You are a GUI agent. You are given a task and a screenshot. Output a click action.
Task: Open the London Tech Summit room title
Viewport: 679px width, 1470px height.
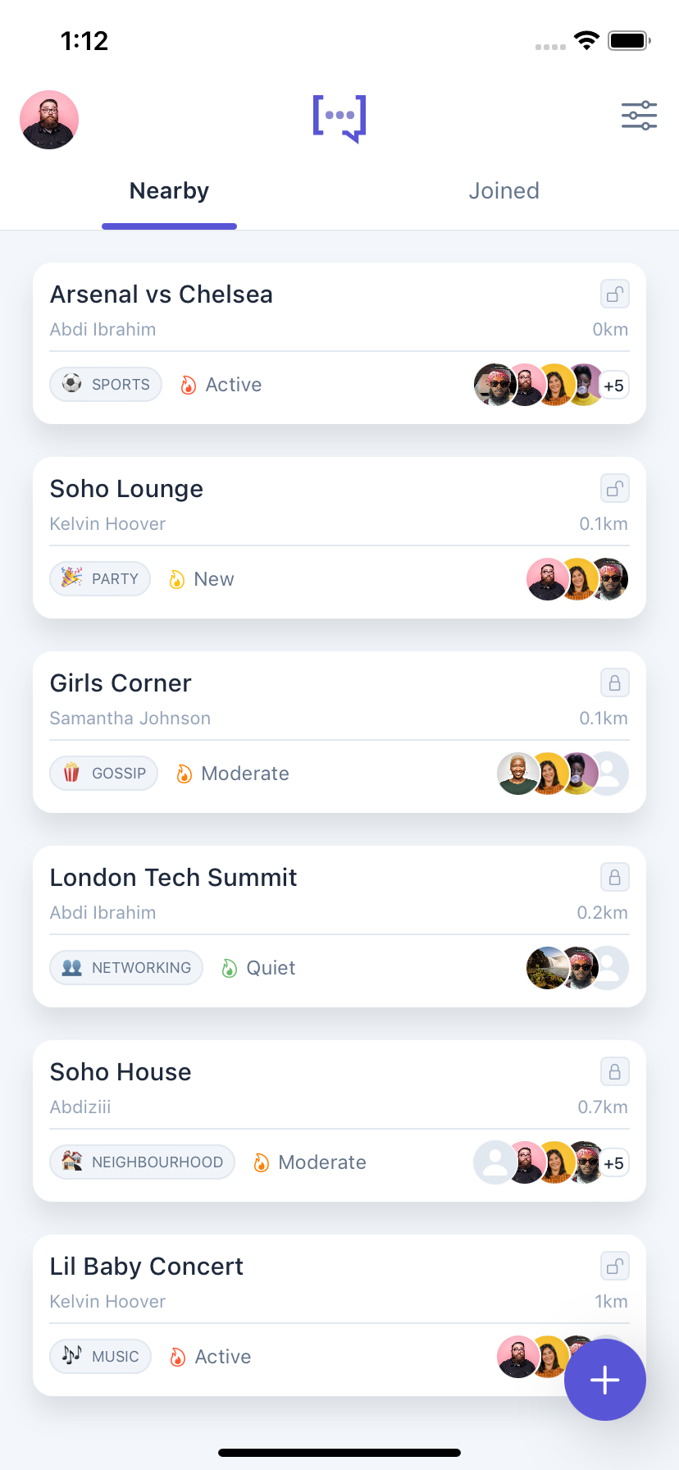point(173,878)
